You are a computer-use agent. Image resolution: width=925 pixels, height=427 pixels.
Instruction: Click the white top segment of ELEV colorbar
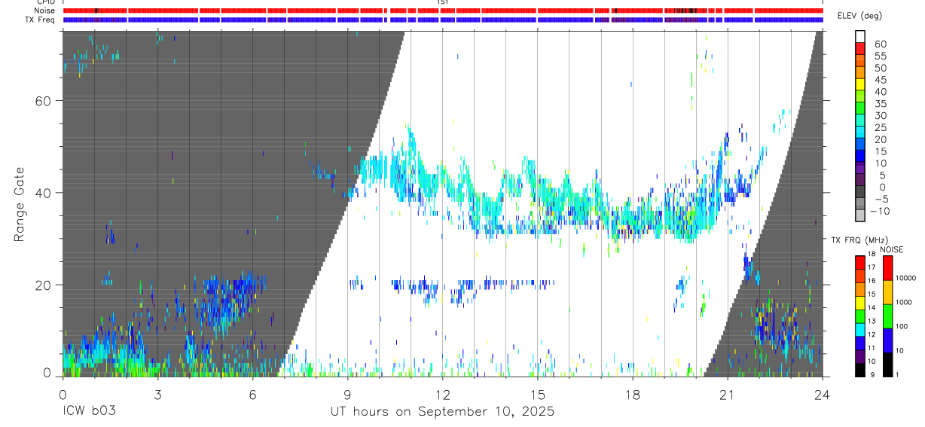pyautogui.click(x=859, y=36)
